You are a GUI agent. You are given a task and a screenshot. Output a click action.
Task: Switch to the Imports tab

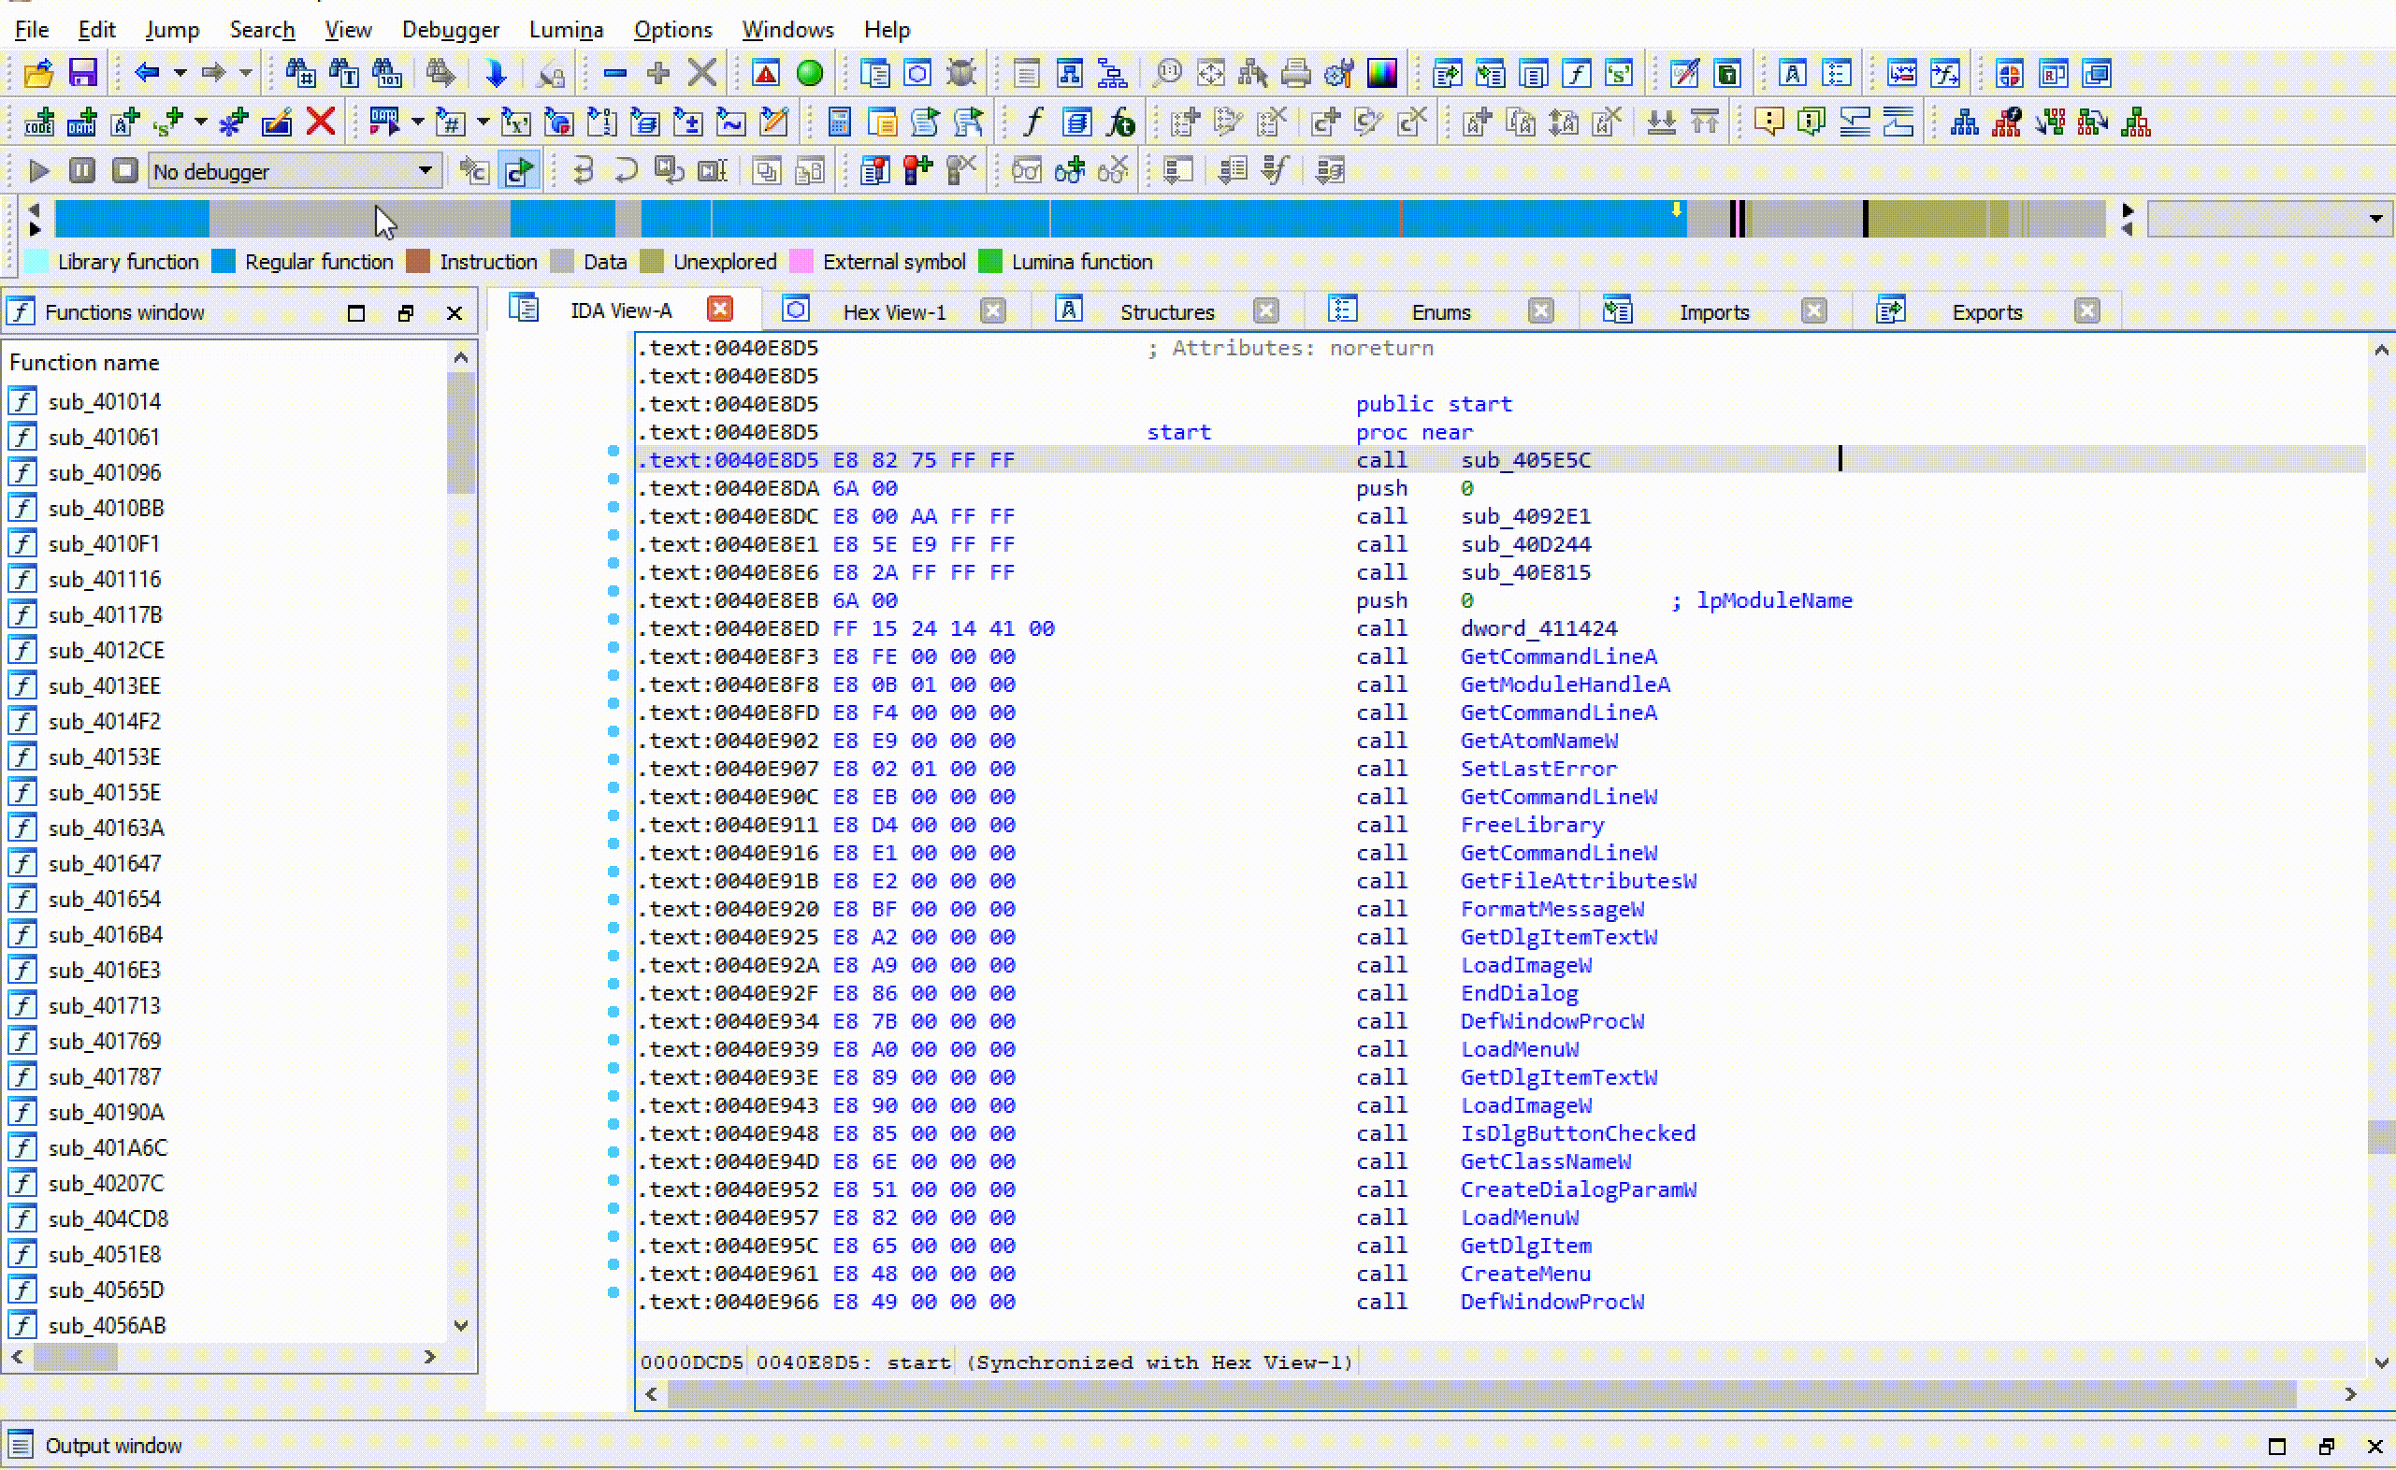(x=1712, y=312)
